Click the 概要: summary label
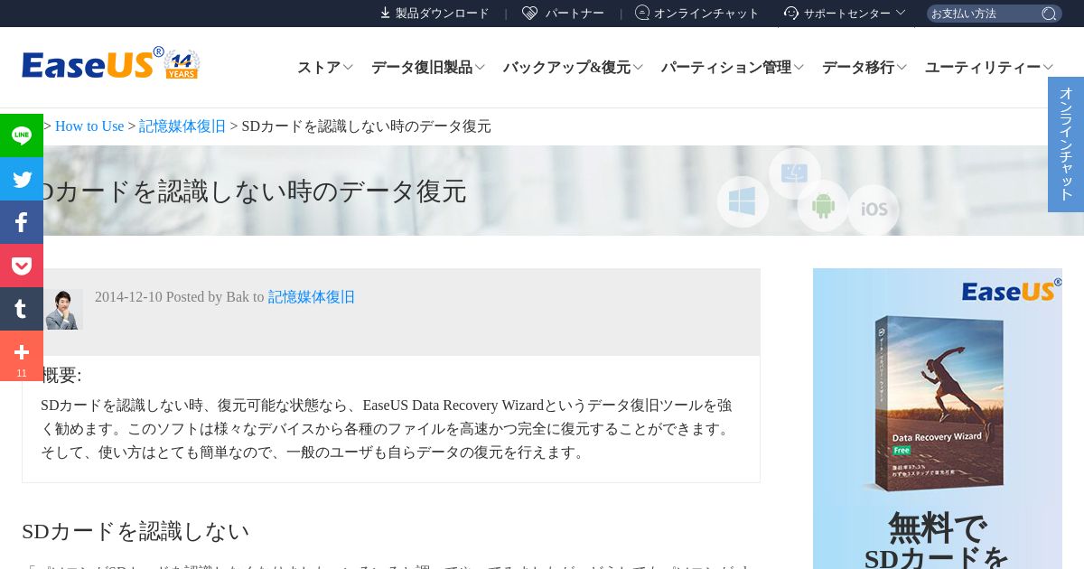The height and width of the screenshot is (569, 1084). (61, 376)
